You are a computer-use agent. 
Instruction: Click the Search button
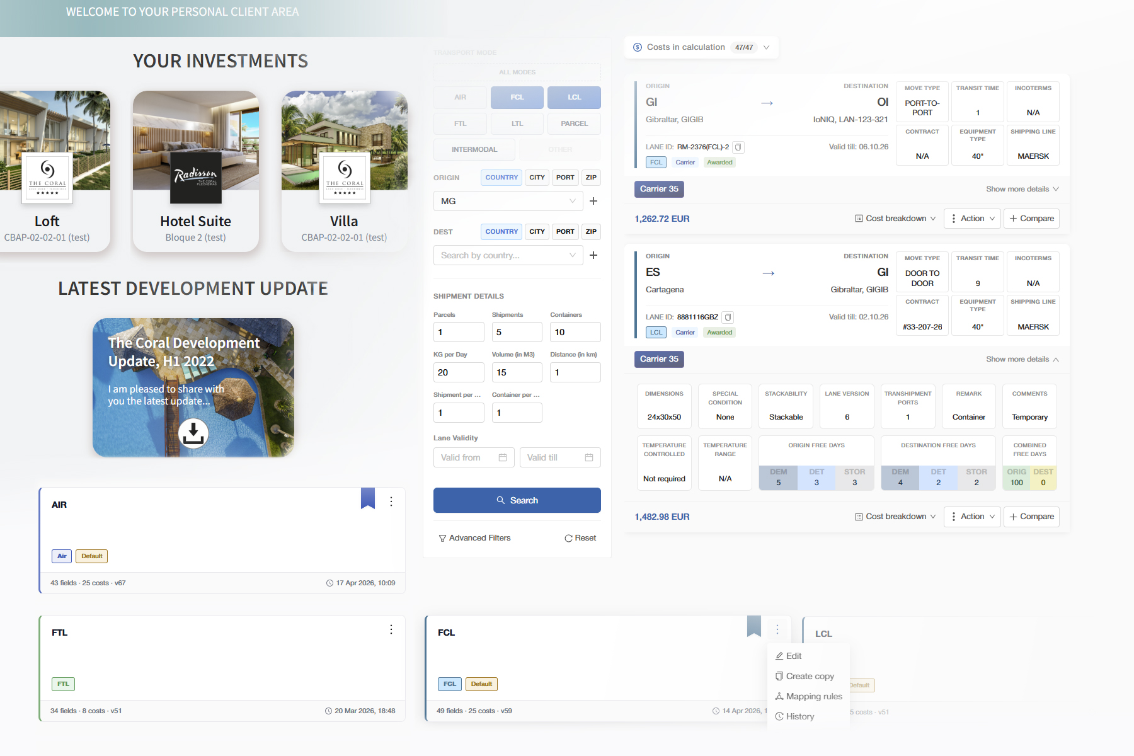point(517,500)
